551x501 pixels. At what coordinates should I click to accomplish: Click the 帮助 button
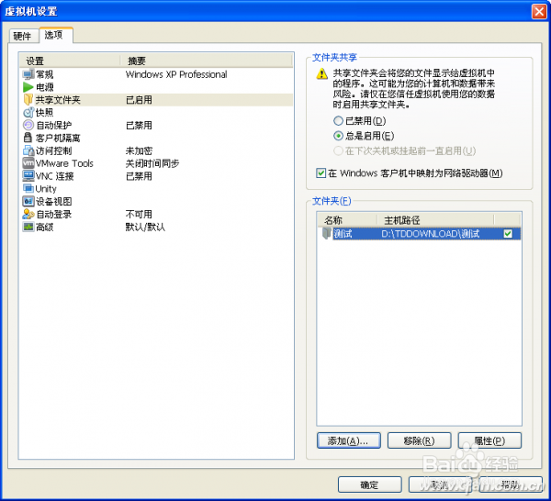[x=511, y=484]
